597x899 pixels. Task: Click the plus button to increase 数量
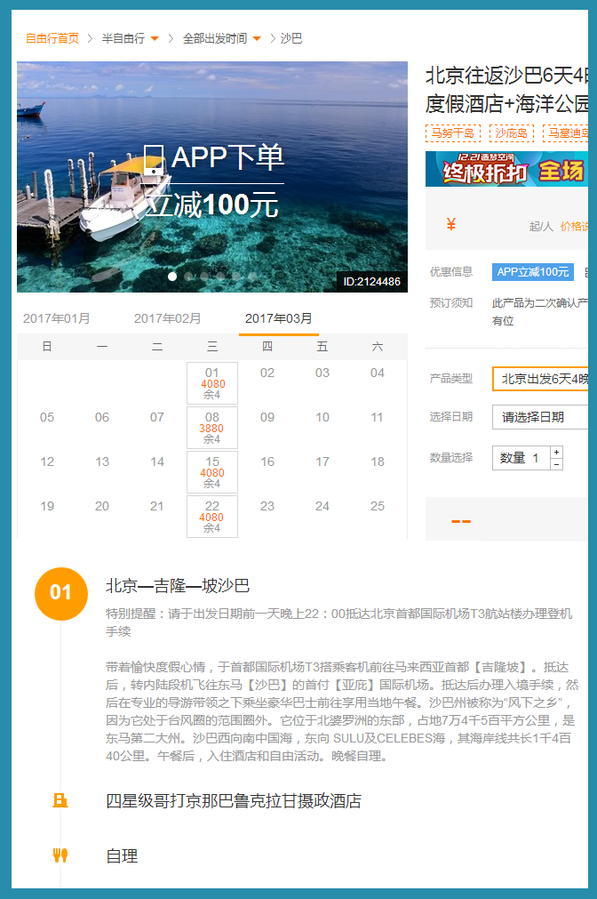(556, 452)
